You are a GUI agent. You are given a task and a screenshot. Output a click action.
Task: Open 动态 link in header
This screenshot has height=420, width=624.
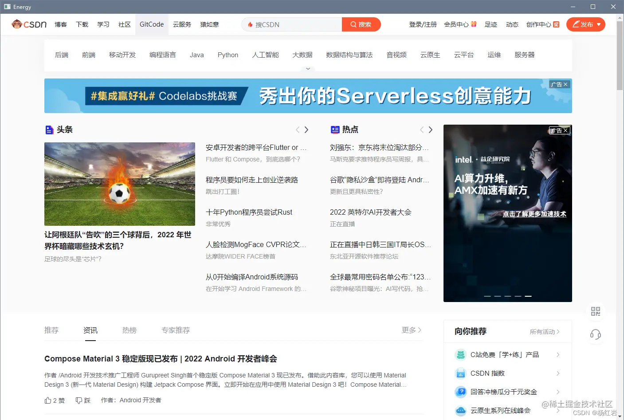pos(512,24)
